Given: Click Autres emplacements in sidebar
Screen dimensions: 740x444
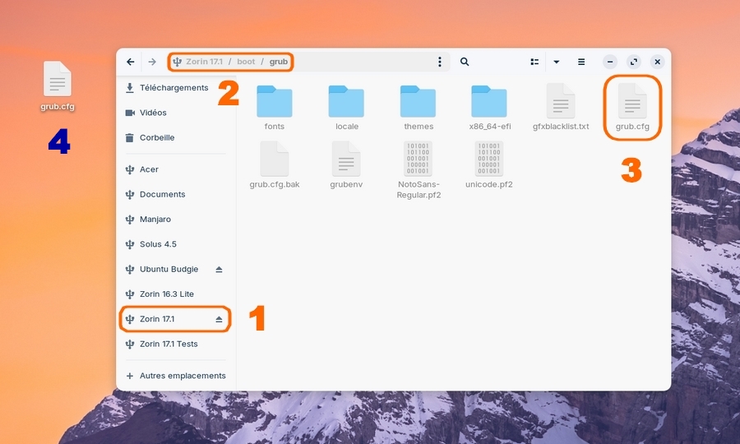Looking at the screenshot, I should coord(183,376).
